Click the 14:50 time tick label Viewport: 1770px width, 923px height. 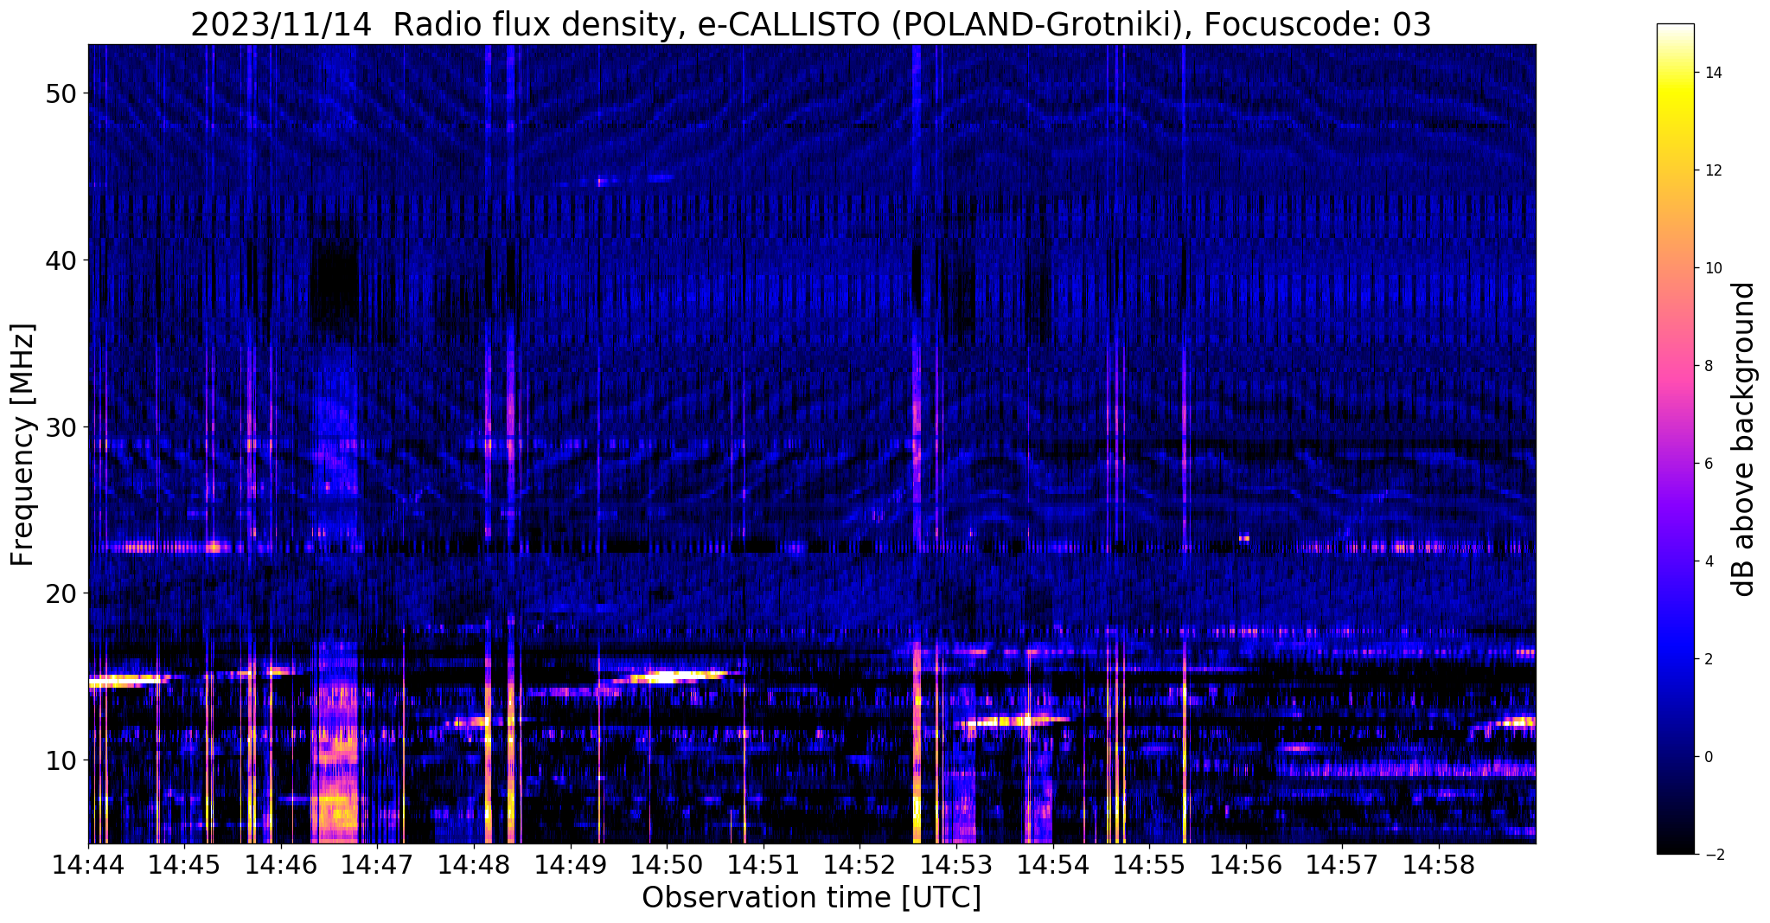(x=667, y=864)
